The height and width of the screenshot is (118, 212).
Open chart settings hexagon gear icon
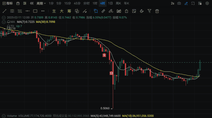[x=207, y=3]
